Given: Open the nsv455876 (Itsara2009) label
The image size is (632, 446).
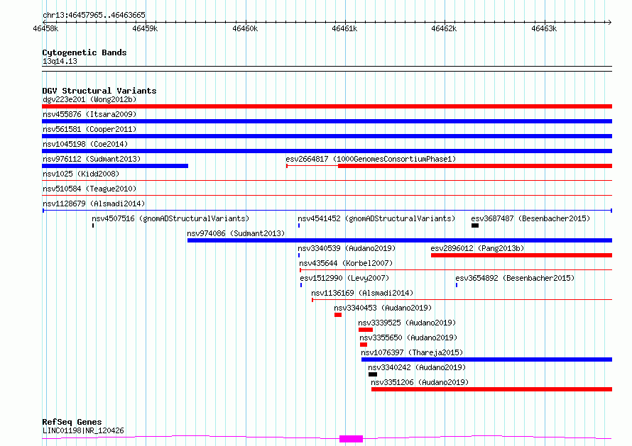Looking at the screenshot, I should tap(89, 114).
